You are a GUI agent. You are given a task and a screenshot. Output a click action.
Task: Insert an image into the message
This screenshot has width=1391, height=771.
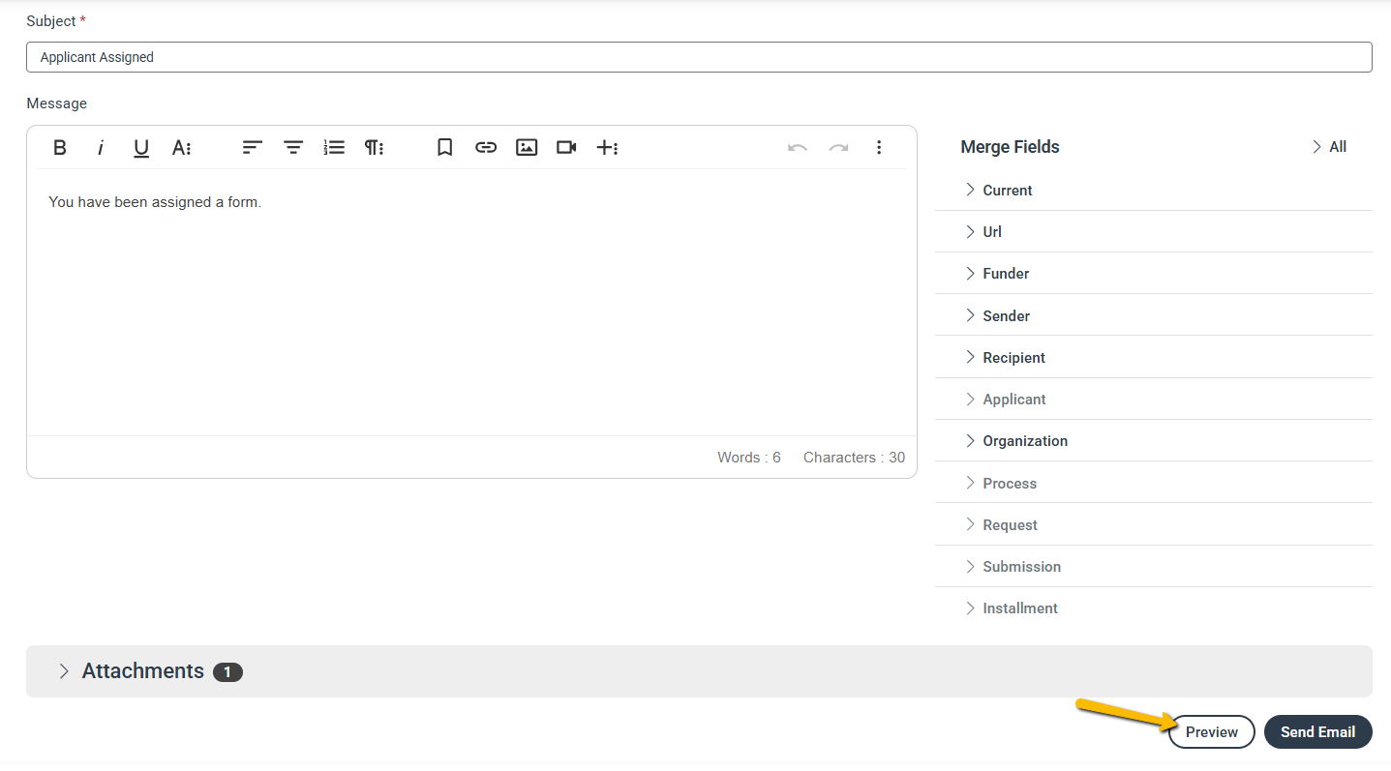point(527,147)
